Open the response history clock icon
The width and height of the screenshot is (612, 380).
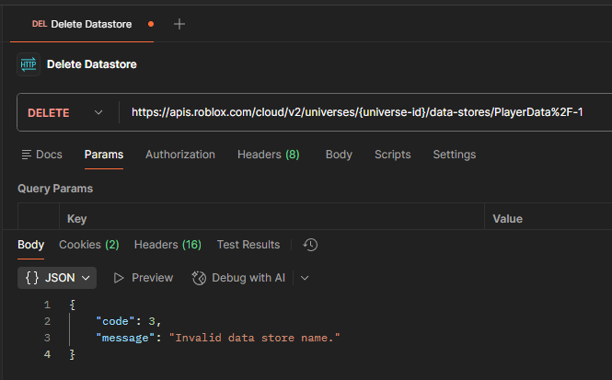(x=310, y=245)
